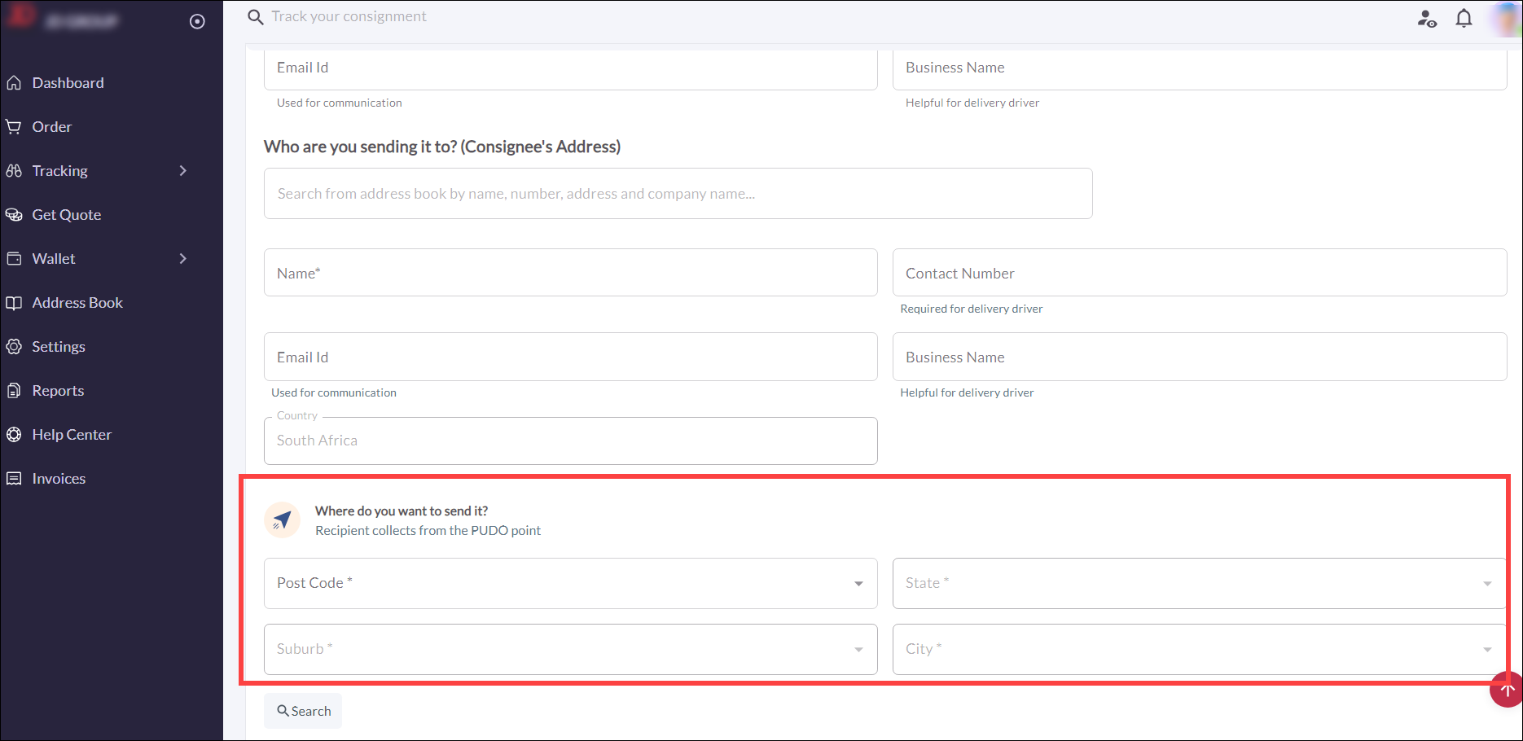This screenshot has height=741, width=1523.
Task: Click the Order cart icon
Action: click(14, 127)
